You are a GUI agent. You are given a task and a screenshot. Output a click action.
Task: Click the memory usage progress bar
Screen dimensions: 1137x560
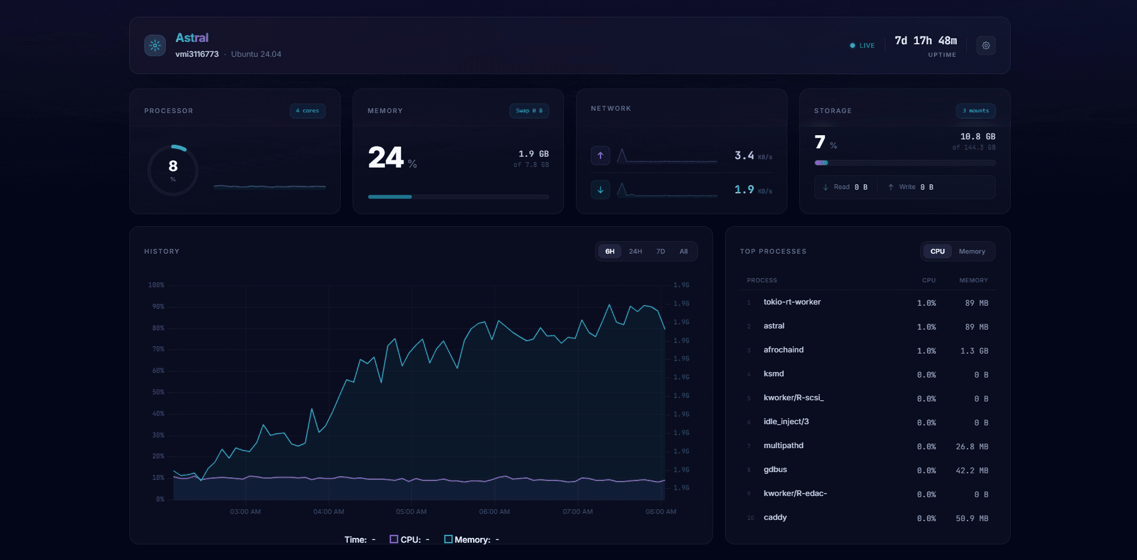coord(458,197)
